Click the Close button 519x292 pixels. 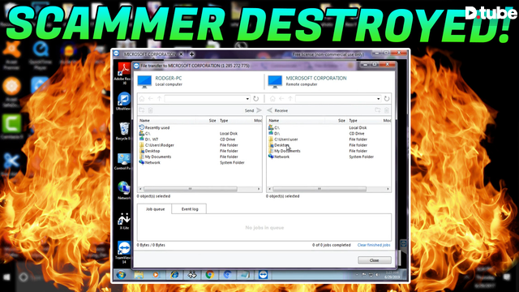click(x=375, y=260)
